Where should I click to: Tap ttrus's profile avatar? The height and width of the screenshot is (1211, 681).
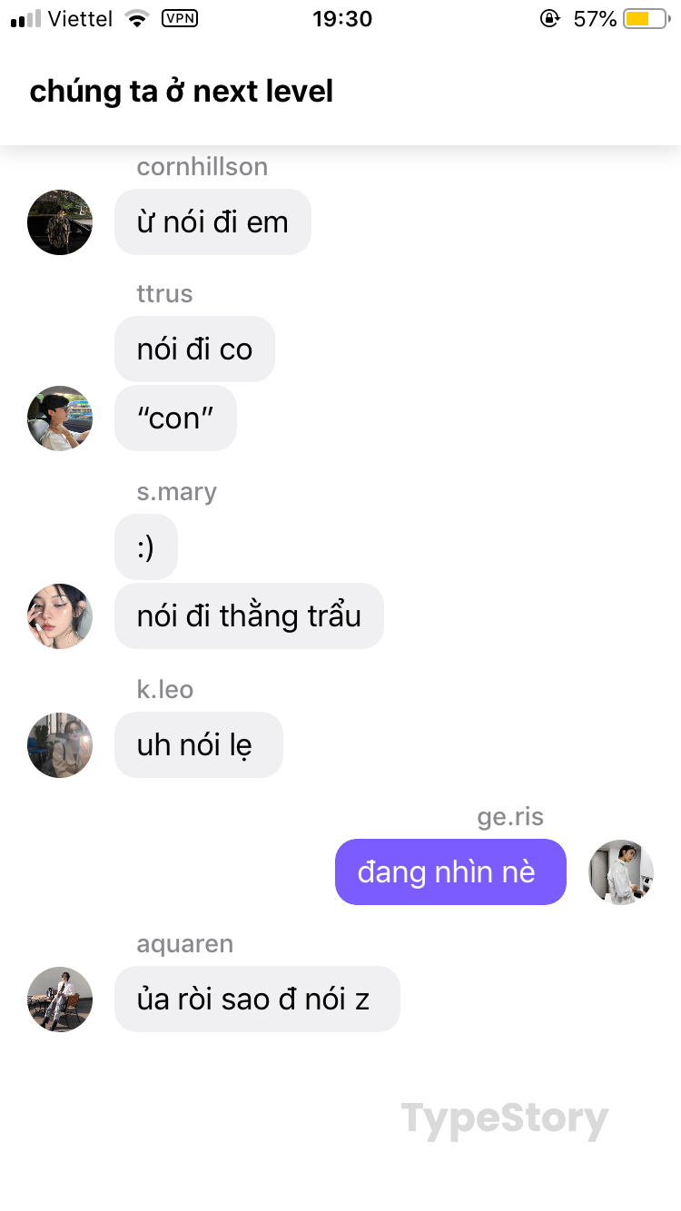[60, 418]
